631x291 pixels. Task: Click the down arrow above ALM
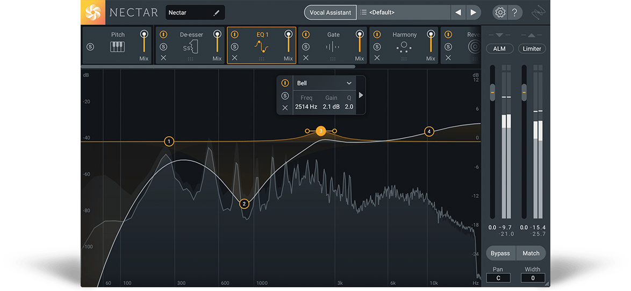pos(499,36)
